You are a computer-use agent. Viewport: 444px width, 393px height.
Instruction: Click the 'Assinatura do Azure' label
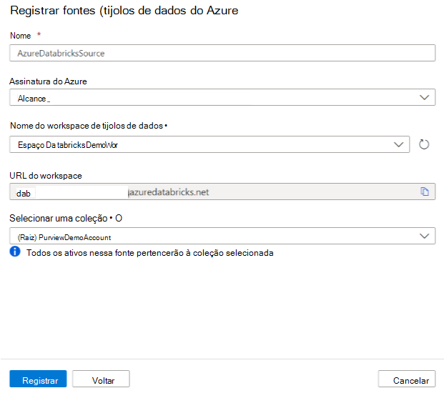pyautogui.click(x=48, y=81)
